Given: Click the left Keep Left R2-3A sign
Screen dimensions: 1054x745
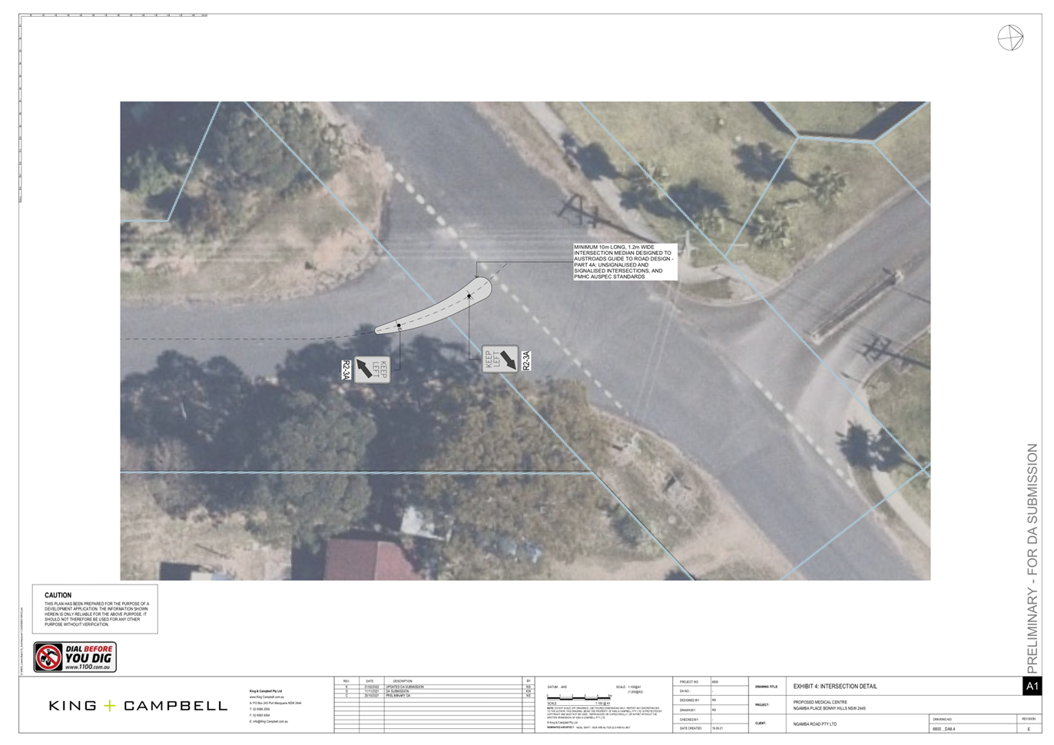Looking at the screenshot, I should tap(371, 369).
